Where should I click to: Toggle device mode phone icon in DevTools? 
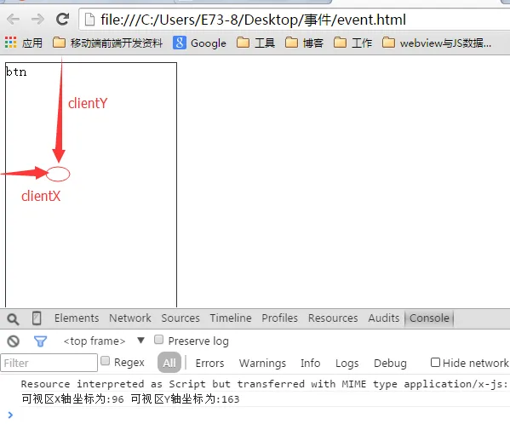tap(37, 318)
